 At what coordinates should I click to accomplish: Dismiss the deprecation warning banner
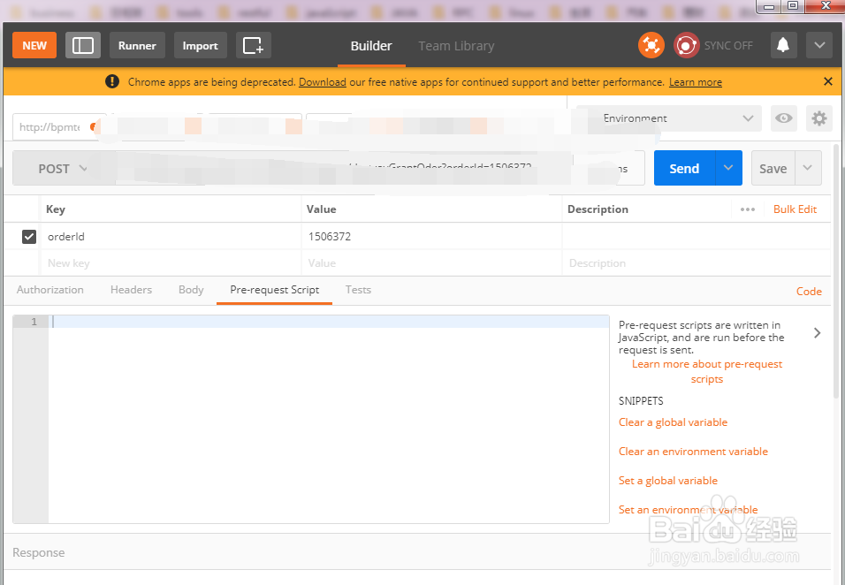[x=828, y=81]
